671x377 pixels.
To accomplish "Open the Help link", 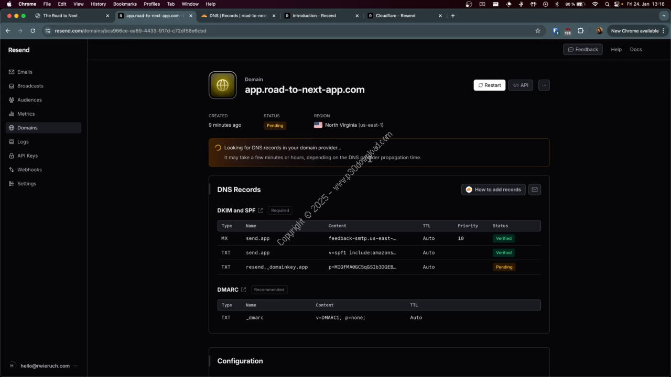I will tap(616, 49).
